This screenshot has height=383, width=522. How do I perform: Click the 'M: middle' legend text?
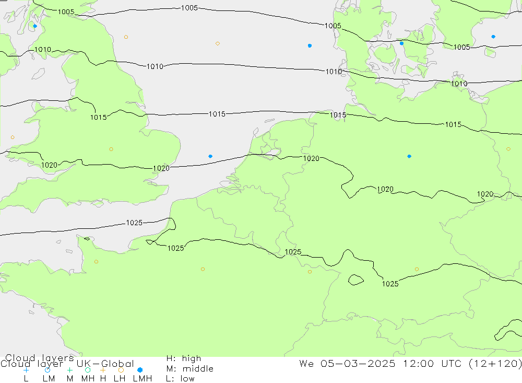point(190,369)
